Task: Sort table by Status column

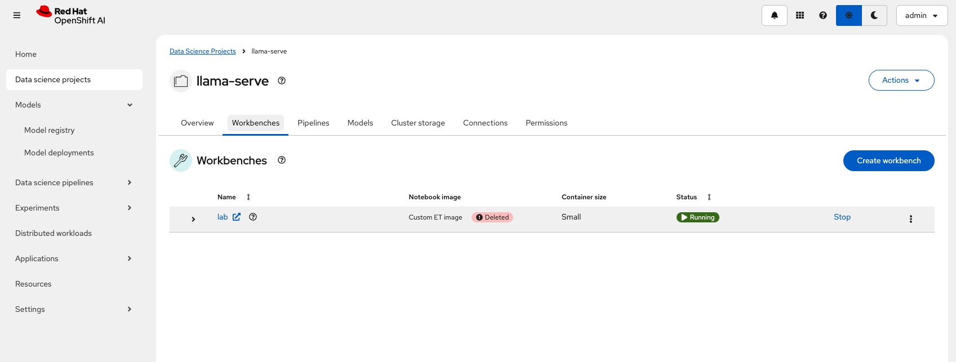Action: pos(693,197)
